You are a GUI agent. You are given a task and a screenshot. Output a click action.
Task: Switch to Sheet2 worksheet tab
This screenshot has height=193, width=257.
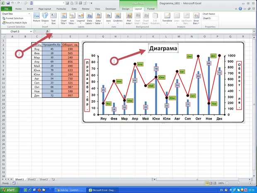(32, 179)
